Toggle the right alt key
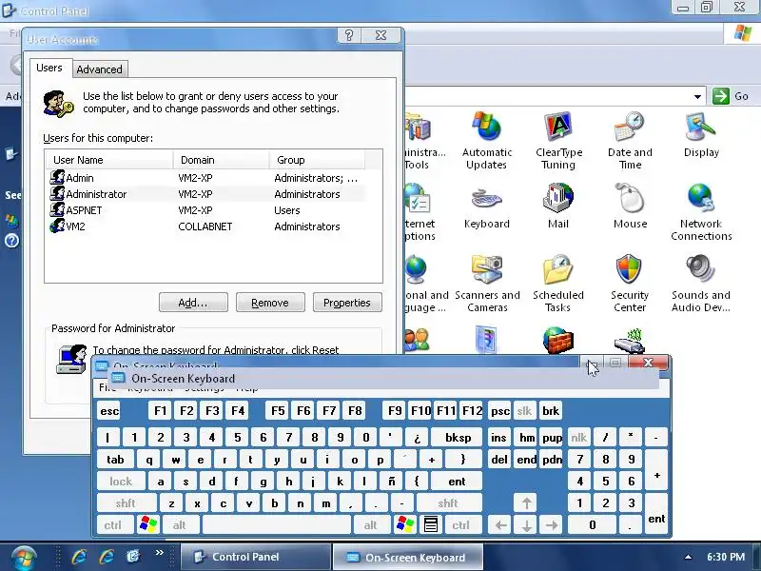761x571 pixels. pyautogui.click(x=371, y=525)
